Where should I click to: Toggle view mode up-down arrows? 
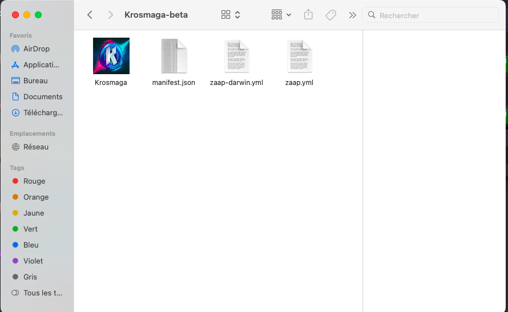click(237, 15)
